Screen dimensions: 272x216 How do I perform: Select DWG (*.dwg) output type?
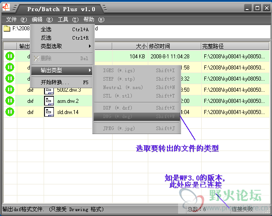pos(137,116)
